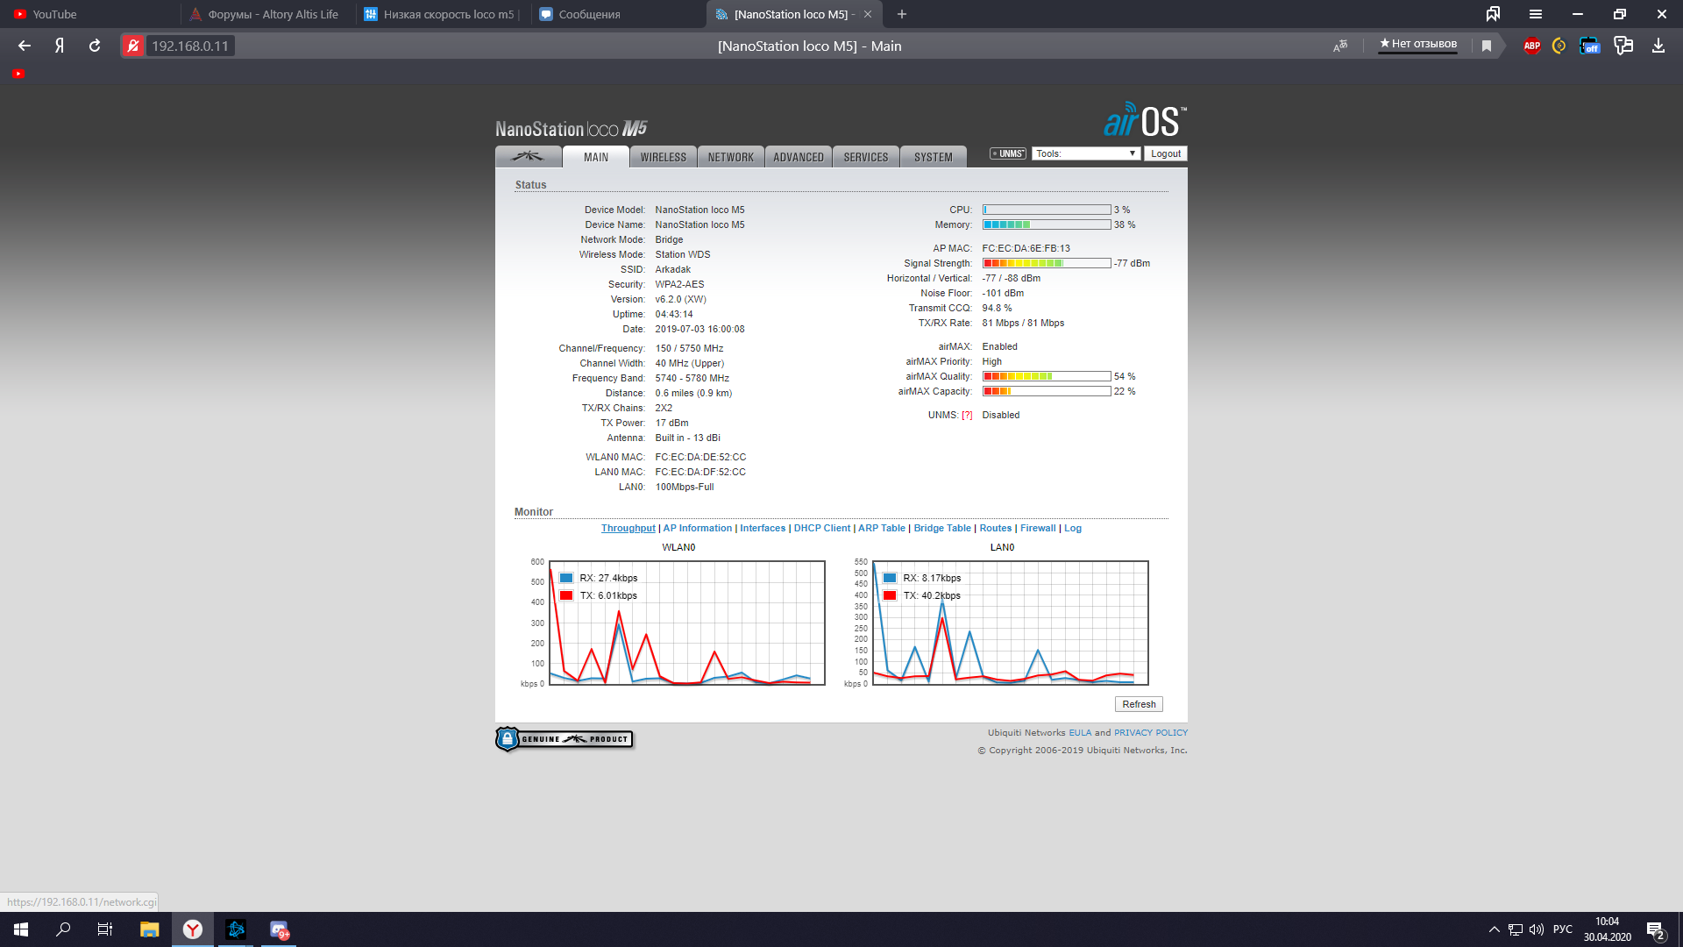Screen dimensions: 1683x947
Task: Click the Logout button
Action: (1166, 153)
